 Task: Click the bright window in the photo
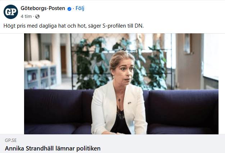(211, 57)
